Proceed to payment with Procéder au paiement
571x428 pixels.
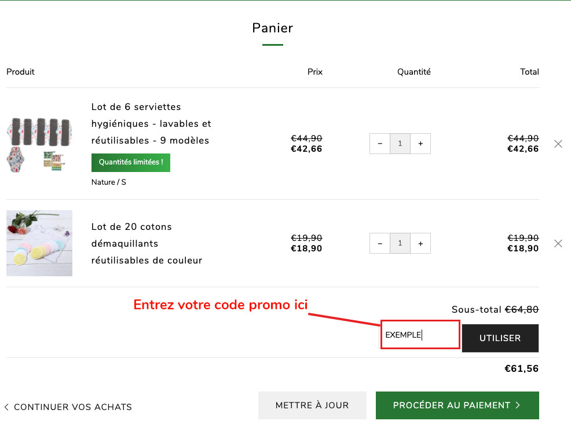click(x=457, y=405)
